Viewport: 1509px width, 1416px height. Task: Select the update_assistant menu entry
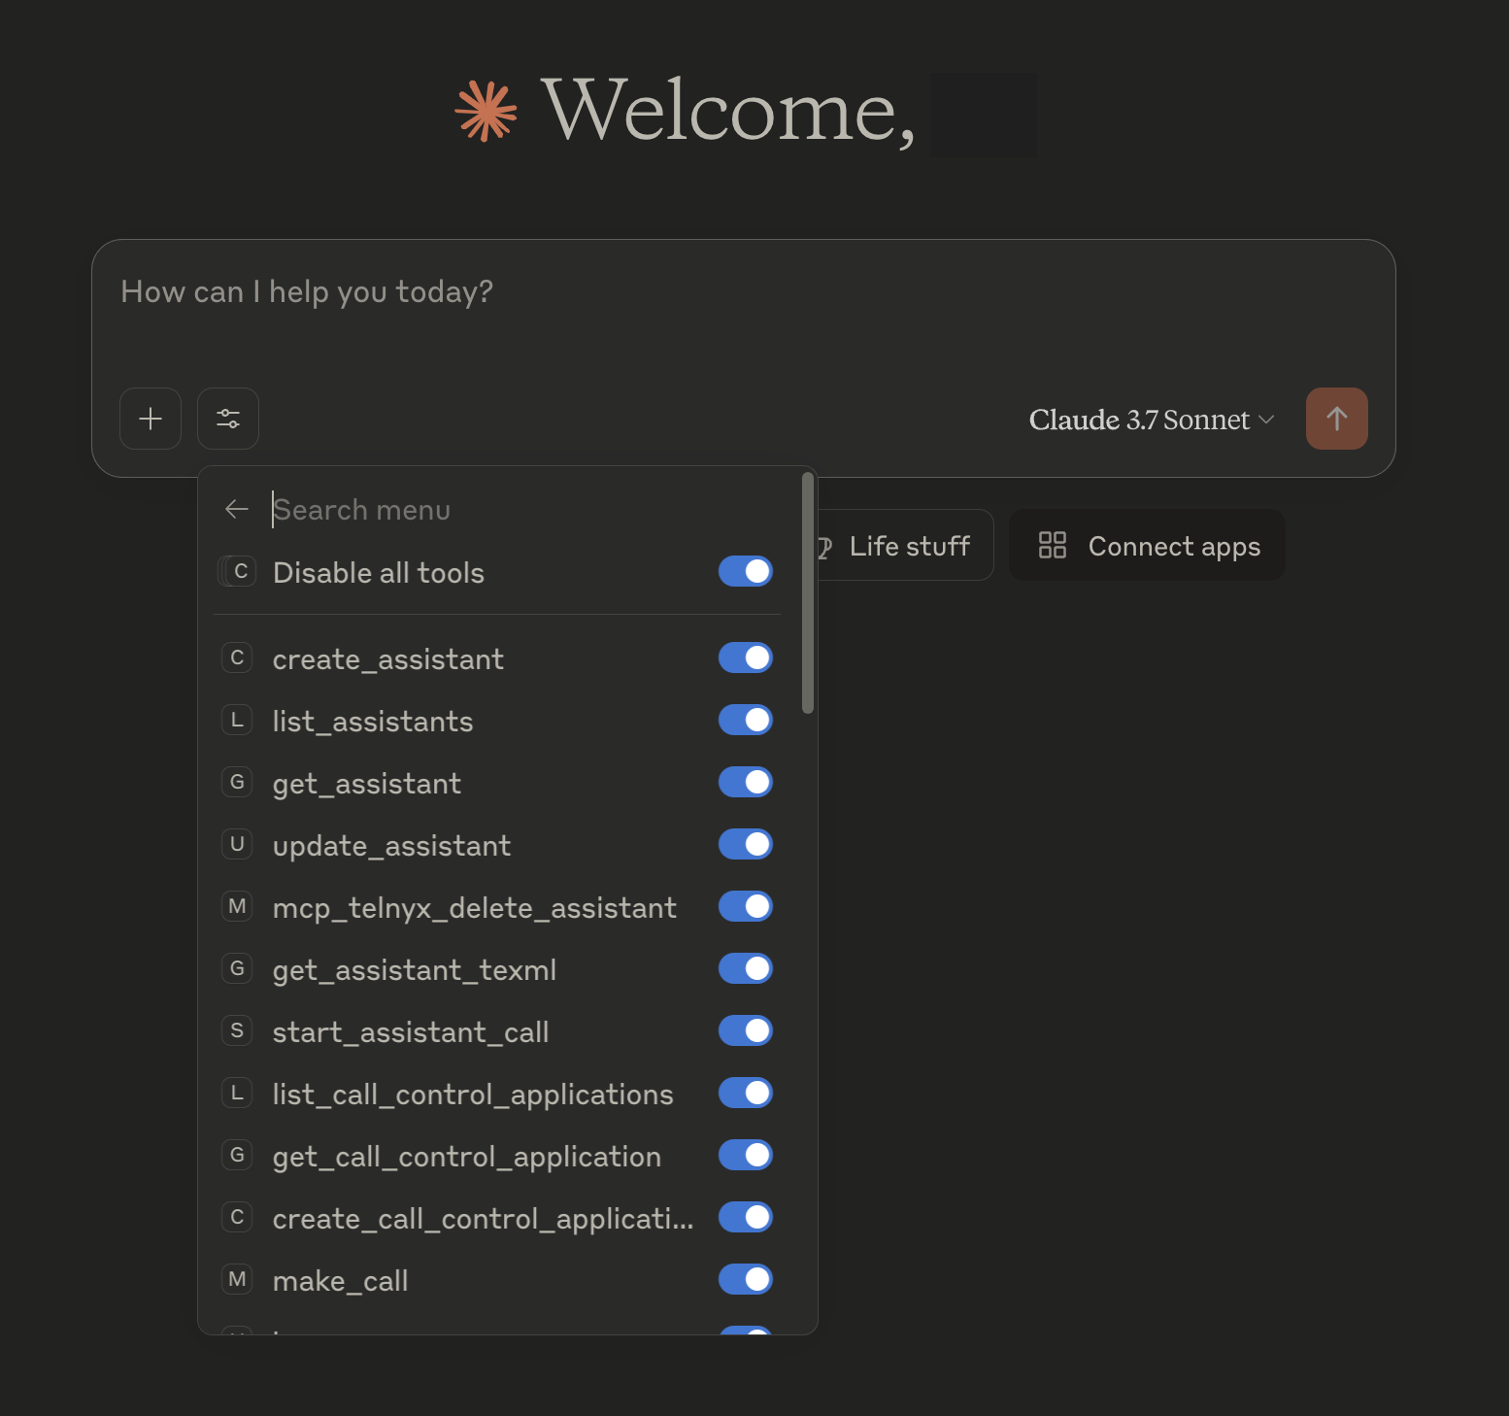pyautogui.click(x=391, y=844)
